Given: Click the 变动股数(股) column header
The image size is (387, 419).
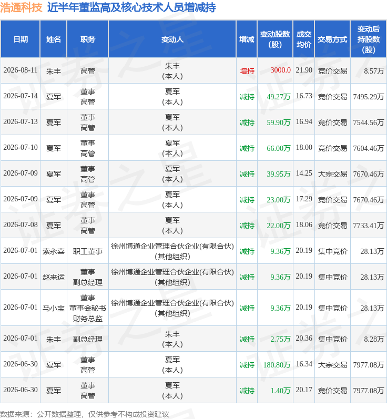Looking at the screenshot, I should [x=275, y=39].
